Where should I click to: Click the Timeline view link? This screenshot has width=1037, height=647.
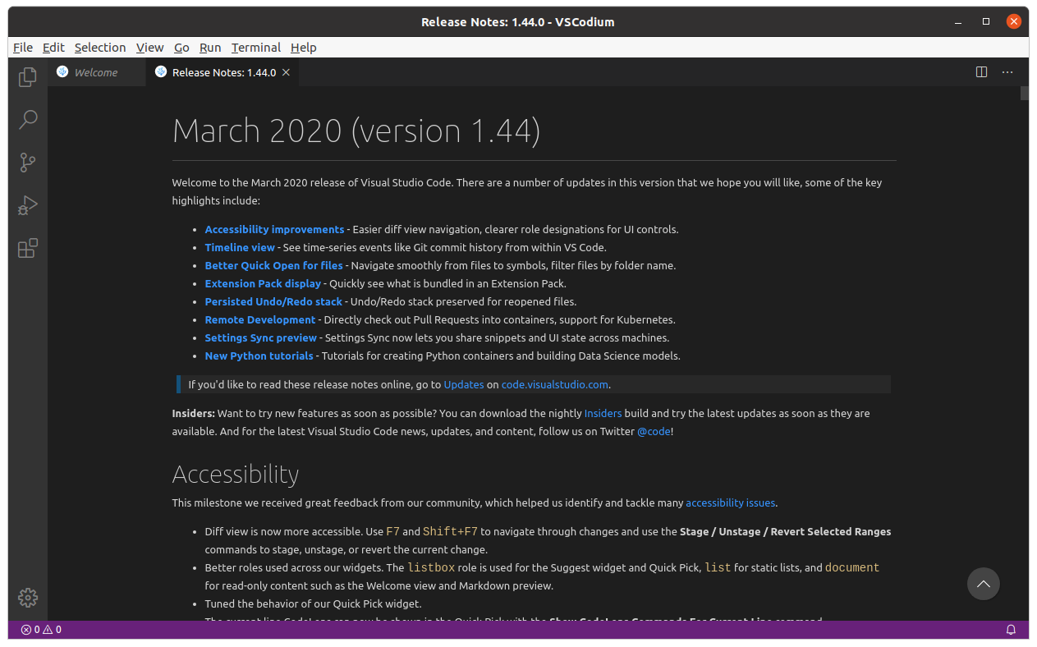(x=240, y=247)
